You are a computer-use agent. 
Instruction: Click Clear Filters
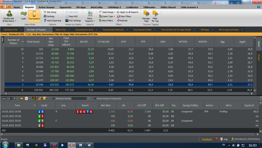click(124, 16)
